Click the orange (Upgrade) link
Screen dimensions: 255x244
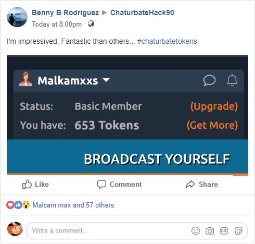214,106
